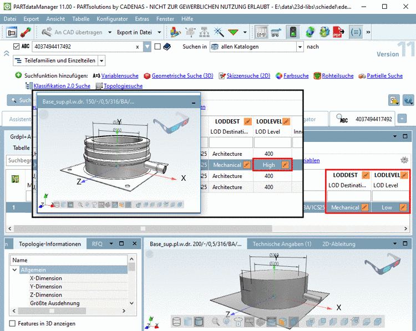Image resolution: width=416 pixels, height=331 pixels.
Task: Select wireframe cylinder display mode in 3D view
Action: [x=176, y=322]
